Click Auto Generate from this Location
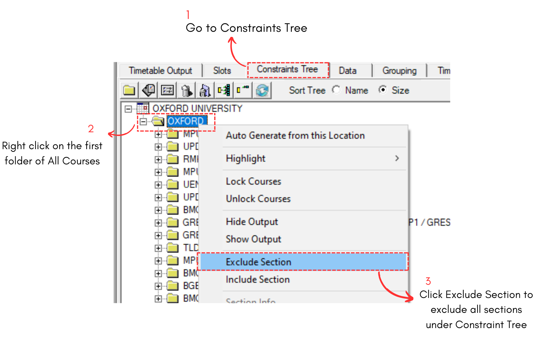This screenshot has width=536, height=346. [295, 136]
